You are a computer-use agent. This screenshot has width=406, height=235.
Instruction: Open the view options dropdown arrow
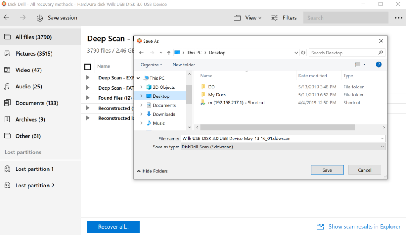[364, 65]
